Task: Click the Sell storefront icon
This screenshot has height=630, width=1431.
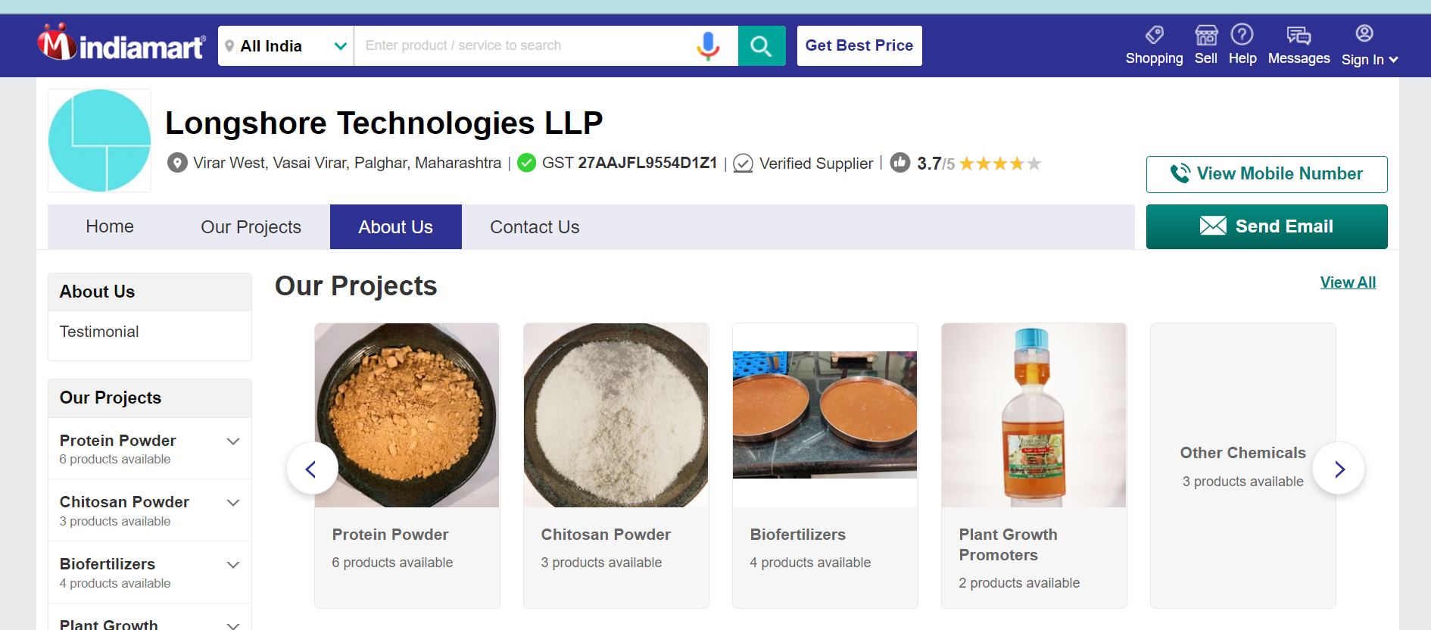Action: tap(1205, 36)
